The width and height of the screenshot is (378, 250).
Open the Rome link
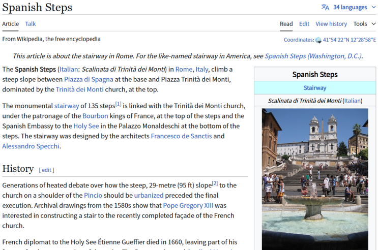[x=184, y=70]
